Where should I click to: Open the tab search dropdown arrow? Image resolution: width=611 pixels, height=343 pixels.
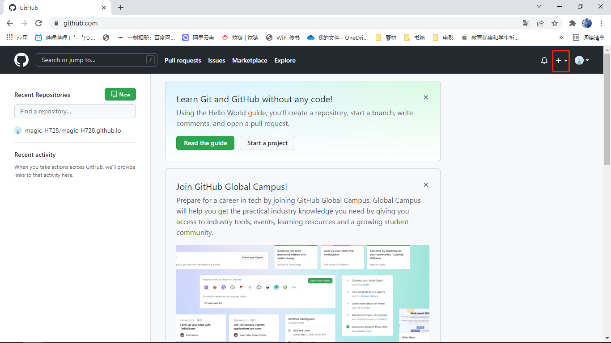tap(539, 6)
